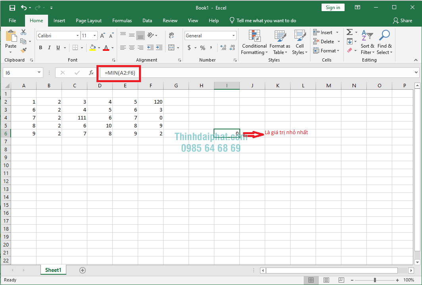The image size is (422, 285).
Task: Click the Insert Function fx icon
Action: pos(91,73)
